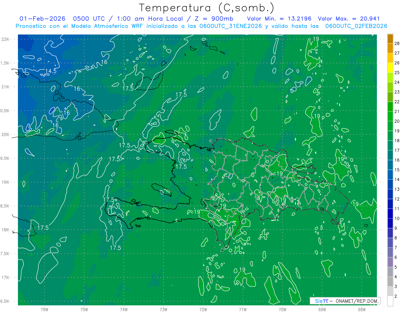Image resolution: width=406 pixels, height=314 pixels.
Task: Pick the teal swatch between 16 and 17
Action: (x=390, y=155)
